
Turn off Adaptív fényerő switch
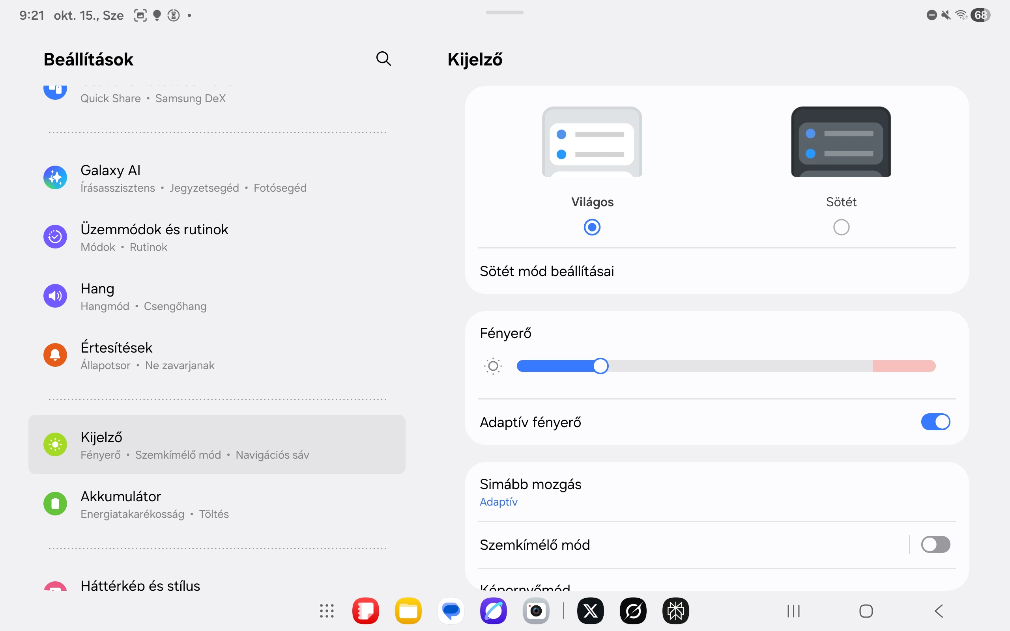point(935,422)
